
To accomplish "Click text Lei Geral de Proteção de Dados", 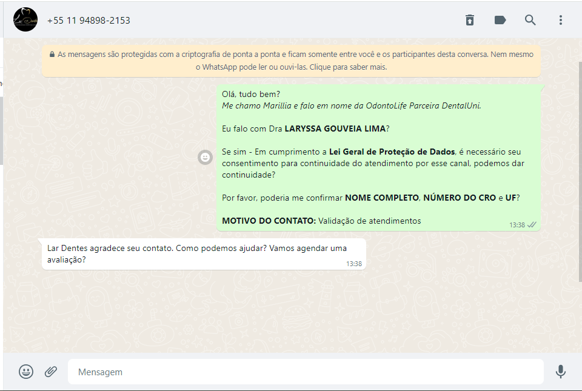I will (392, 152).
